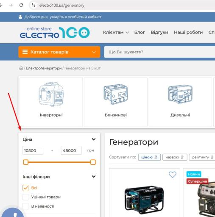Click the sort arrows next to ціною
This screenshot has width=215, height=217.
(156, 157)
